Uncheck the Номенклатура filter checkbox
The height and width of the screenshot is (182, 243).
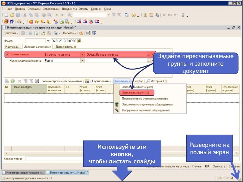[x=8, y=54]
